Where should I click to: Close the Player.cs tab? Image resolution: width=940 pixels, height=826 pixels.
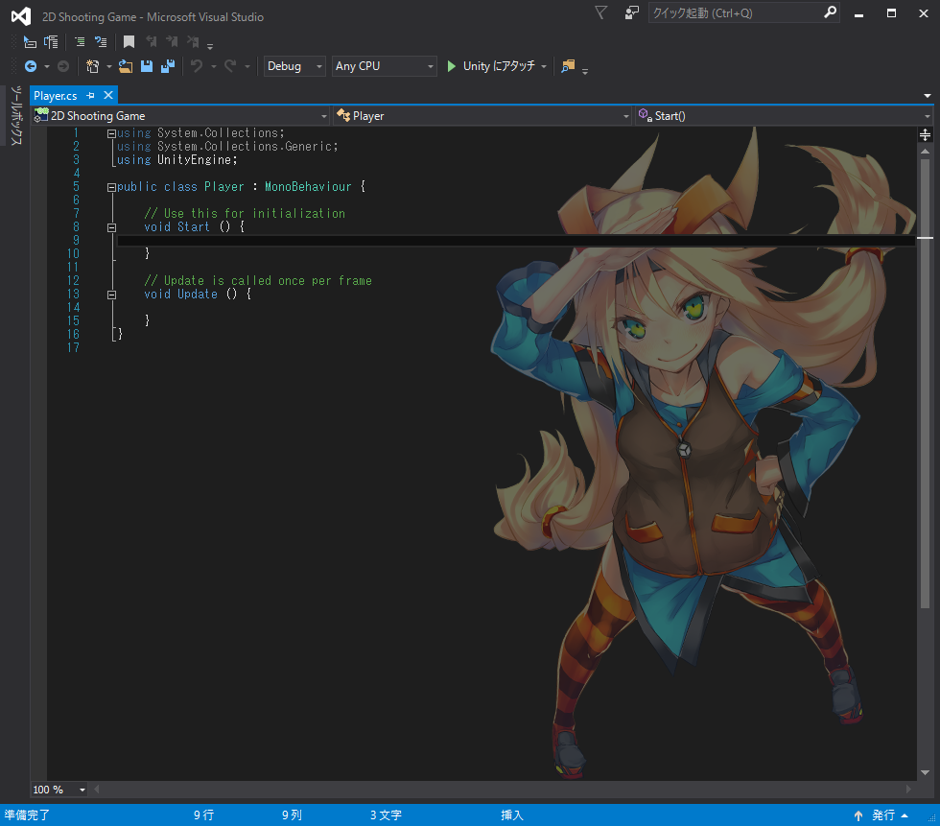click(108, 95)
